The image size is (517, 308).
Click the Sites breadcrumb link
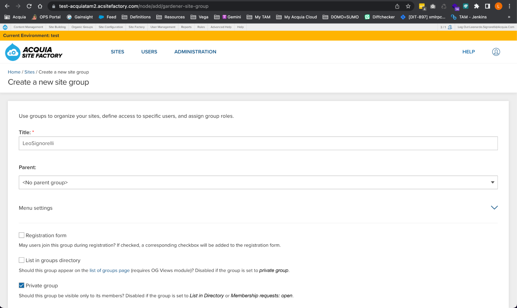point(29,72)
